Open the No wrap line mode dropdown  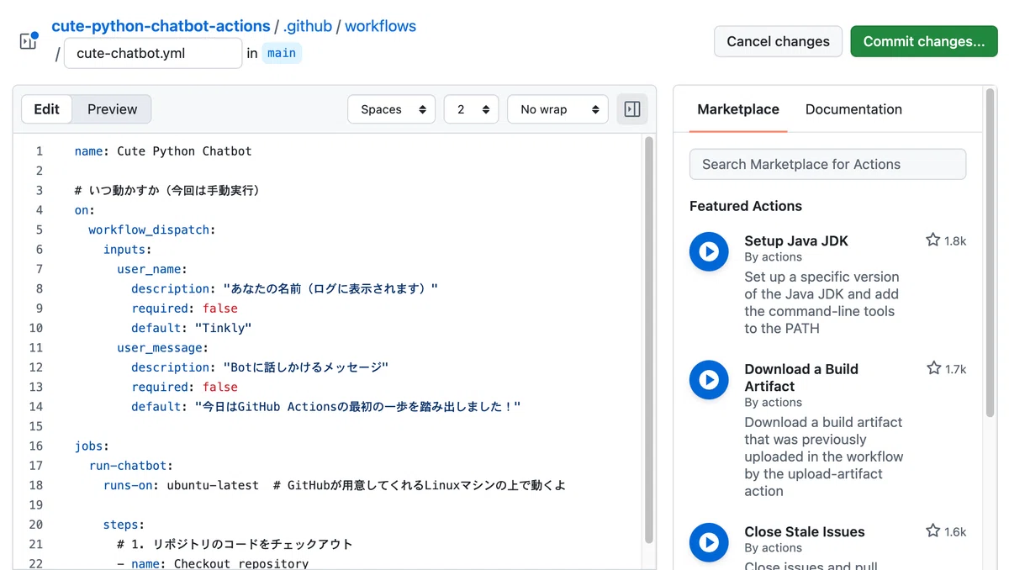coord(557,109)
